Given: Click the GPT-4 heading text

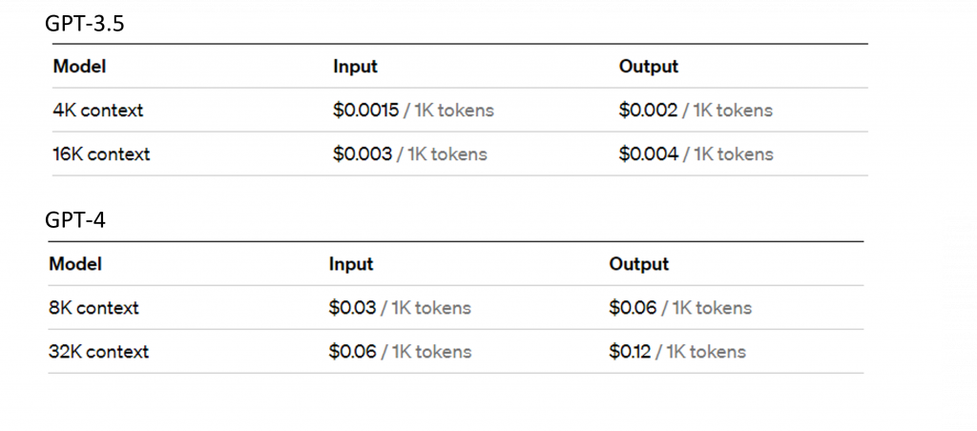Looking at the screenshot, I should pyautogui.click(x=74, y=221).
